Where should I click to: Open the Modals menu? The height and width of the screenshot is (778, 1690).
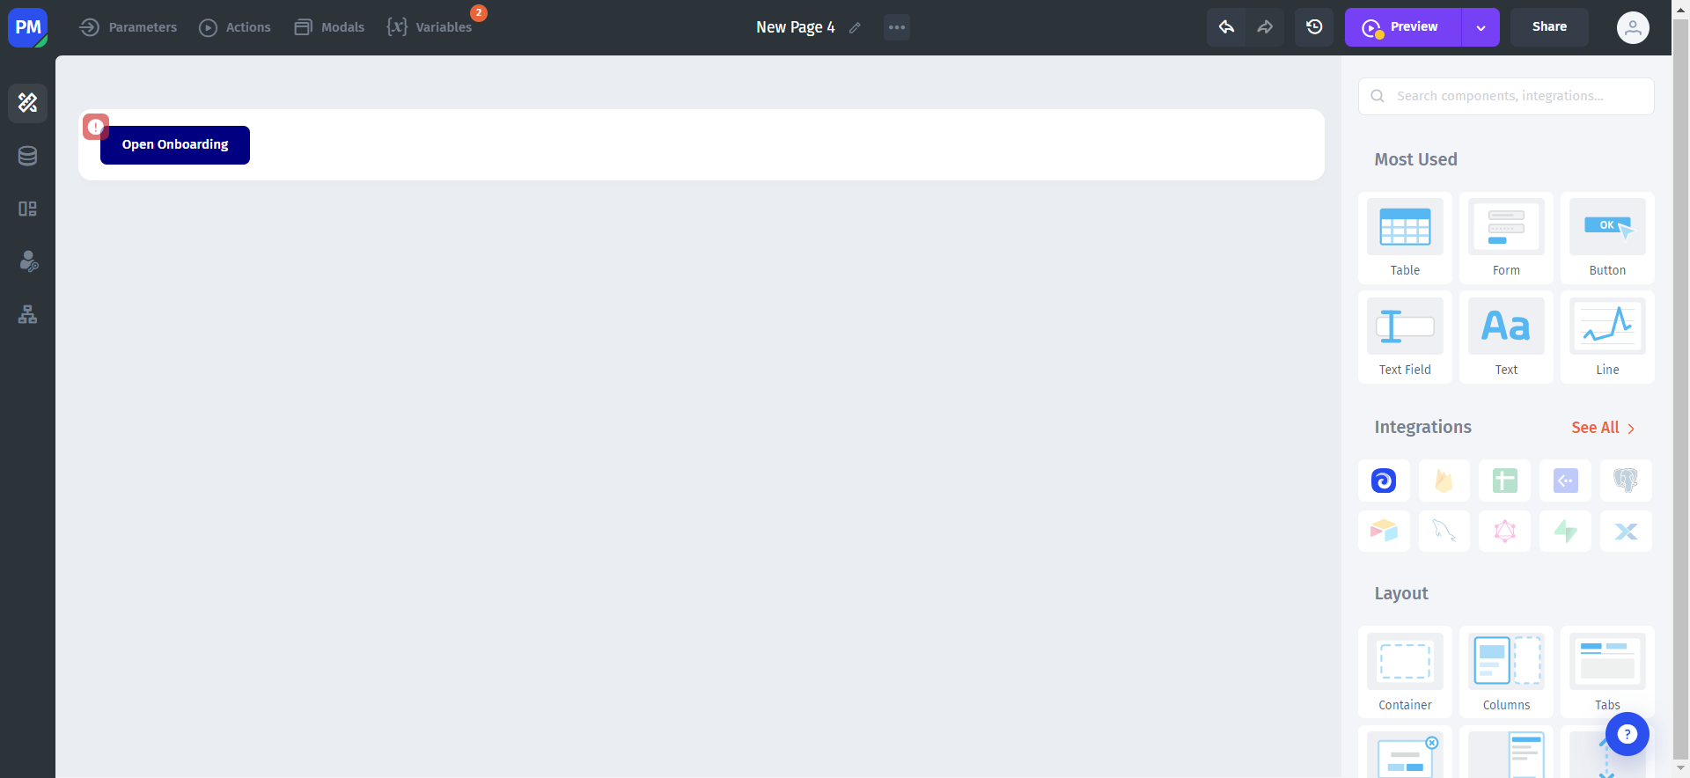tap(329, 27)
